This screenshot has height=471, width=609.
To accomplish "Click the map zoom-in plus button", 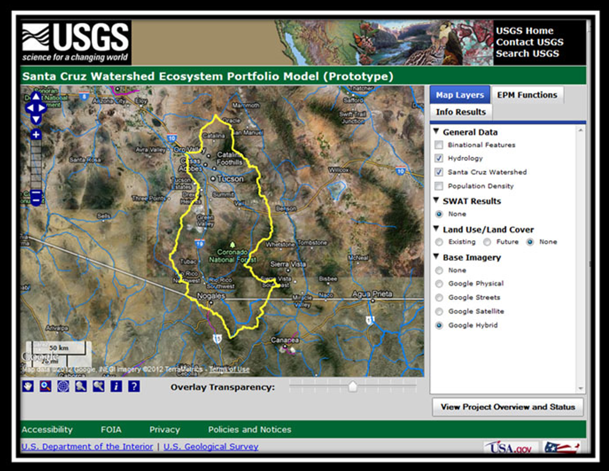I will coord(36,135).
